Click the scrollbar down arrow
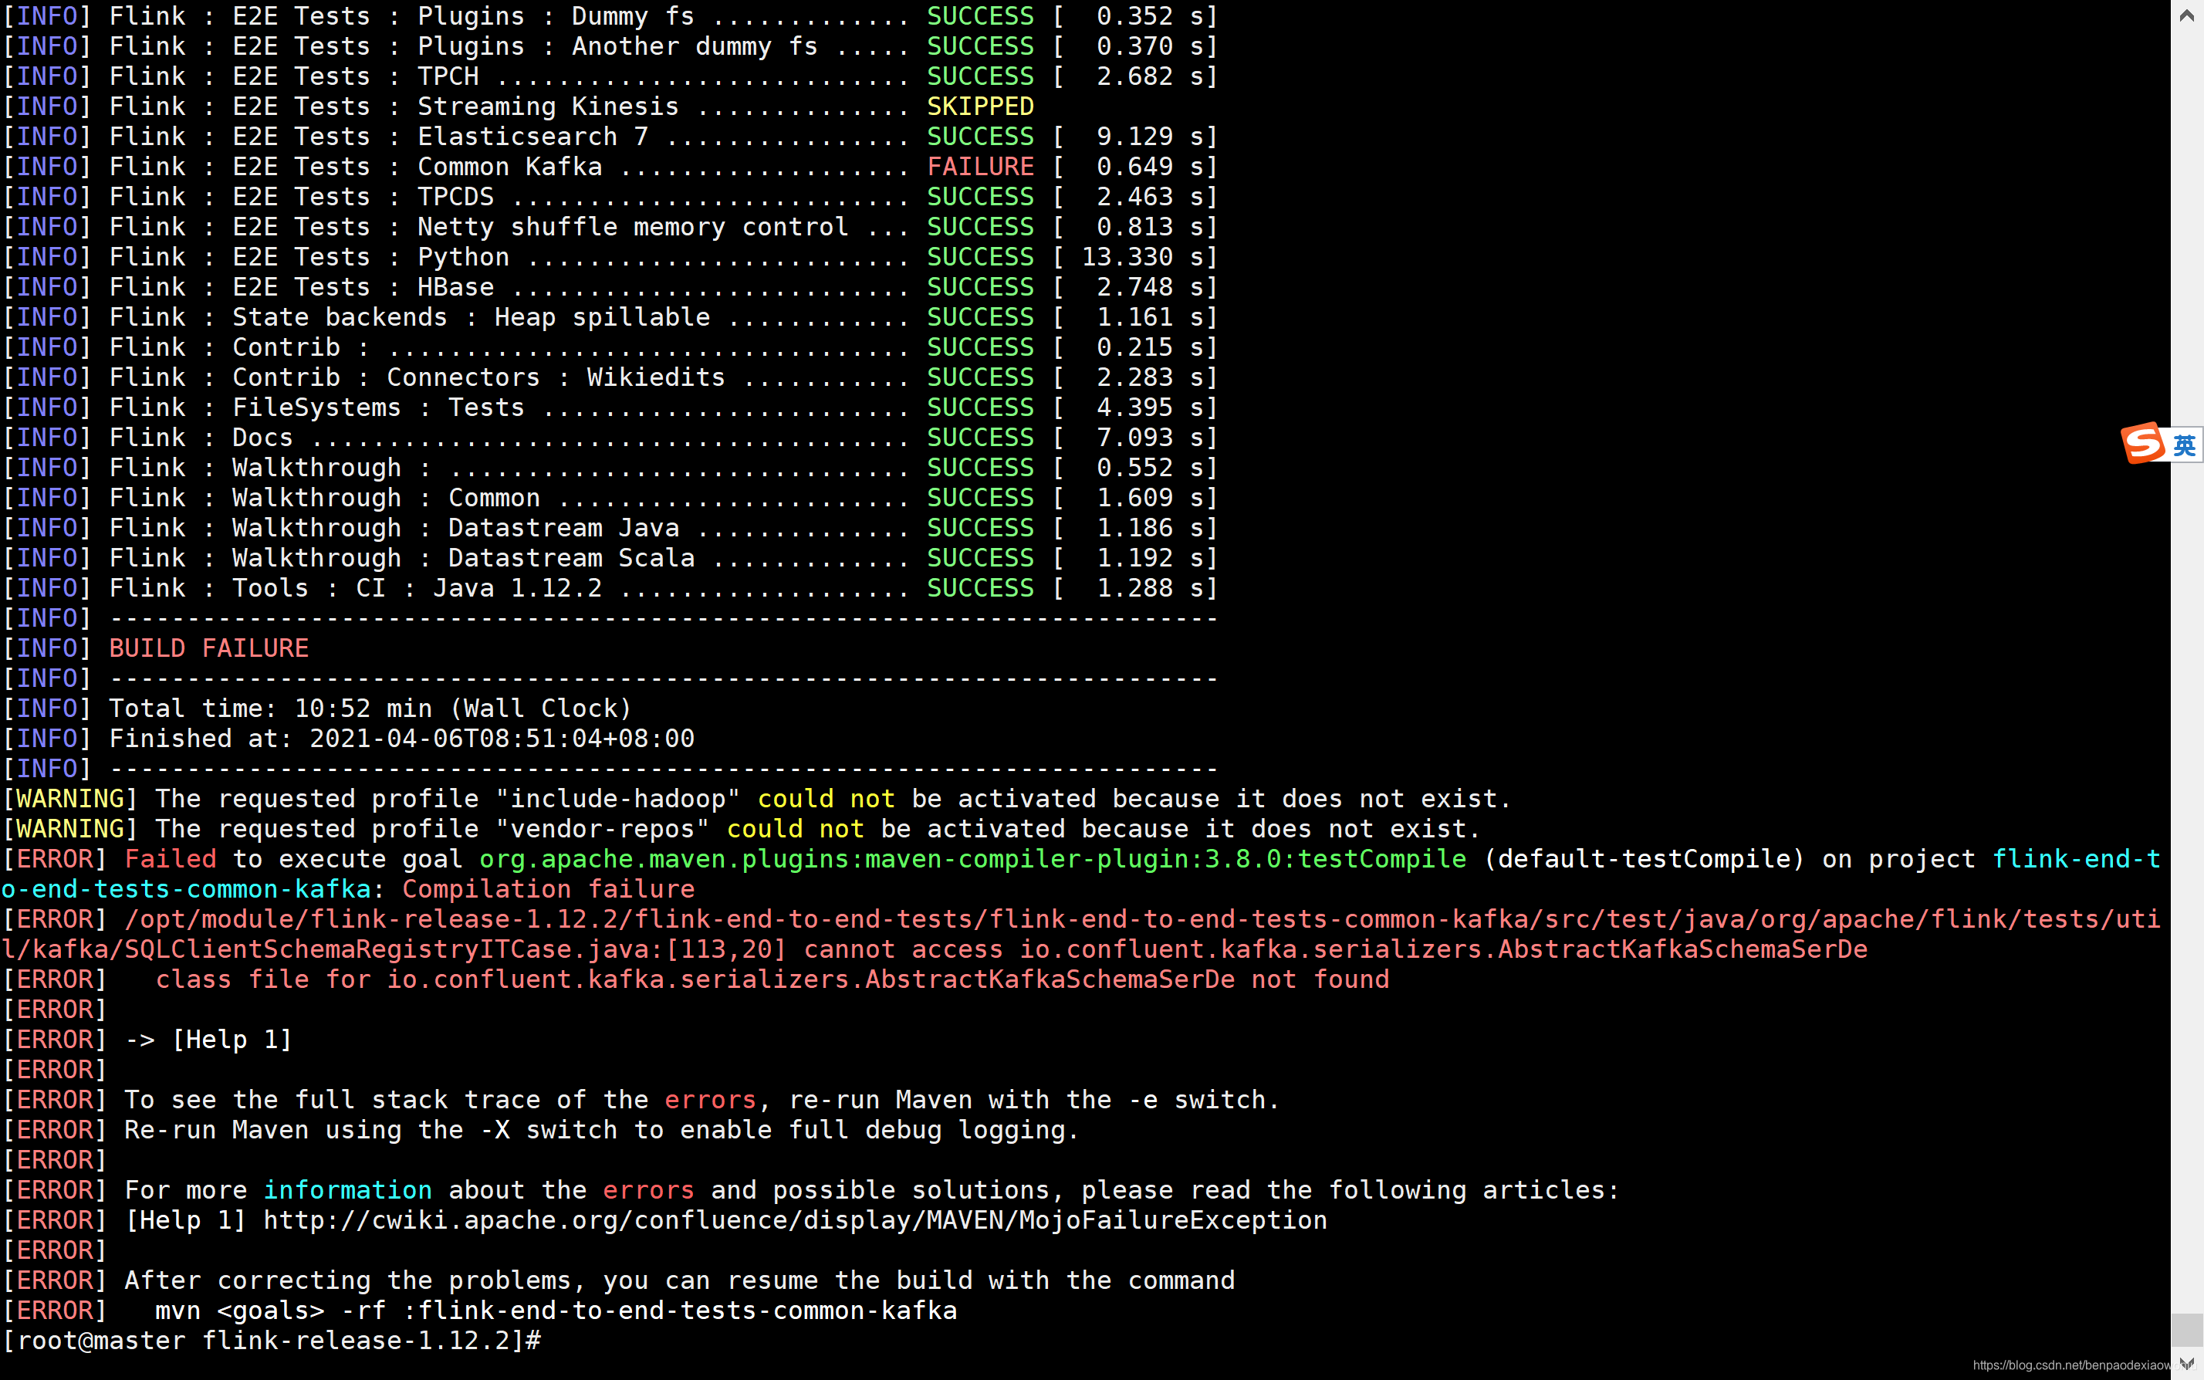The width and height of the screenshot is (2204, 1380). pyautogui.click(x=2187, y=1364)
